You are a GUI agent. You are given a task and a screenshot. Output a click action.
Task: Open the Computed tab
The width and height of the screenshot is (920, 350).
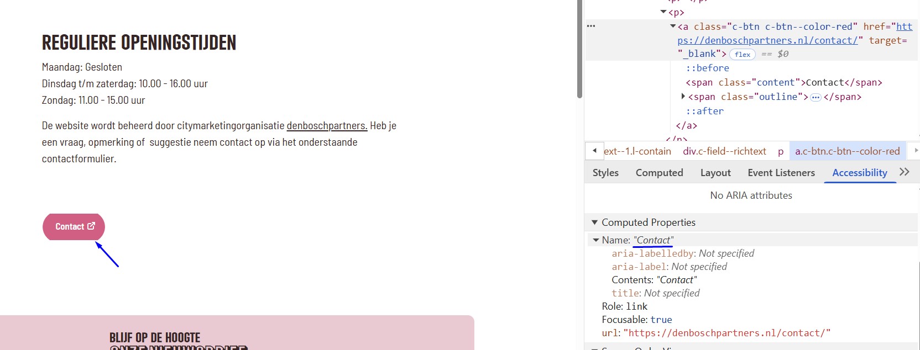[x=659, y=173]
